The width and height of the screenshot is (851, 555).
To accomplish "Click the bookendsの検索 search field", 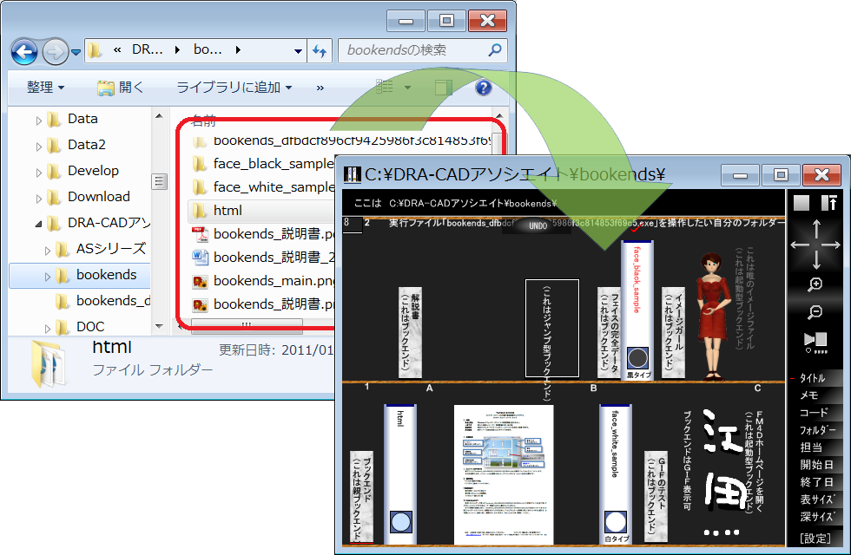I will pos(423,50).
